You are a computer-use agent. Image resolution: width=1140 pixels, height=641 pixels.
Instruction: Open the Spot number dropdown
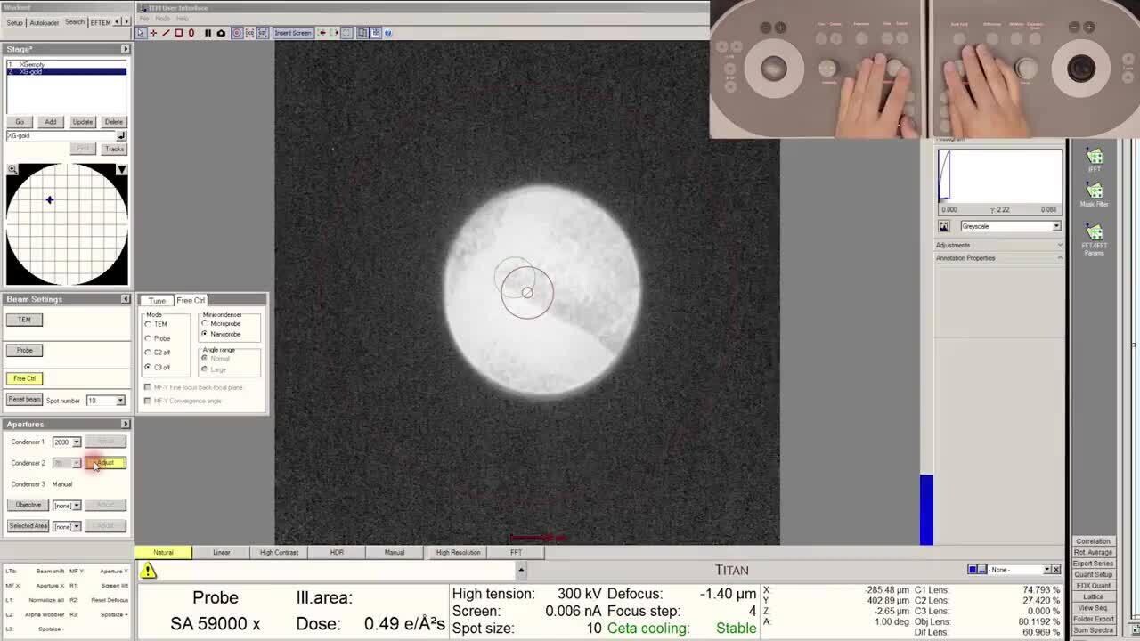pos(120,401)
